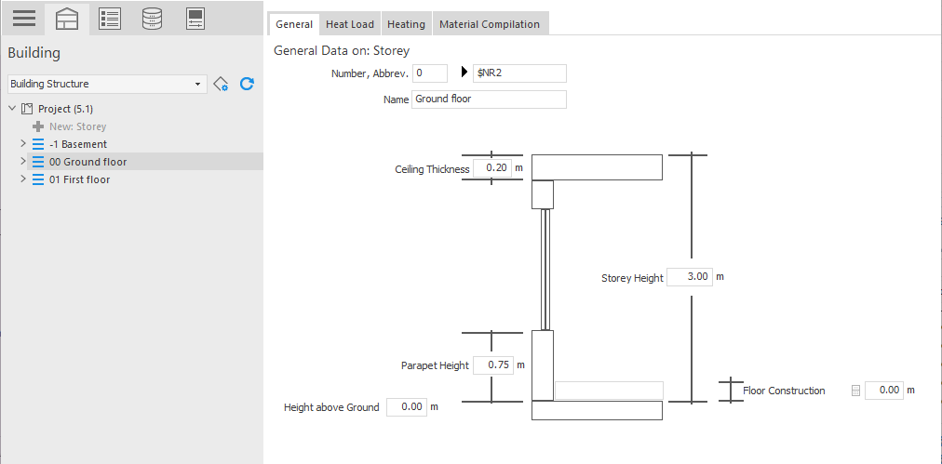Click the Ceiling Thickness label

[x=432, y=169]
